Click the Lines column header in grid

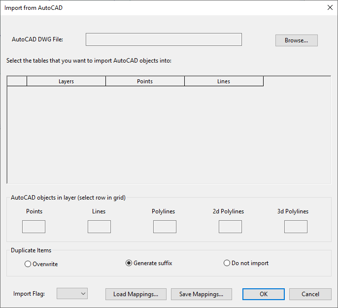click(x=224, y=81)
